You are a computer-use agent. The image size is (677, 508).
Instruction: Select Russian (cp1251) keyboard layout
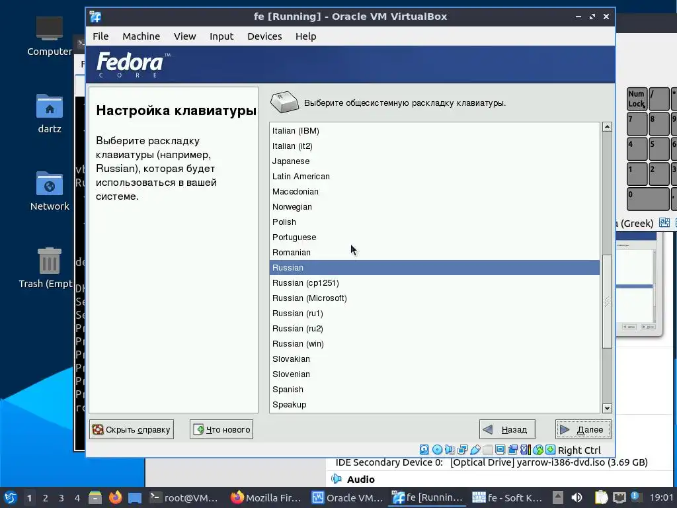pyautogui.click(x=434, y=283)
